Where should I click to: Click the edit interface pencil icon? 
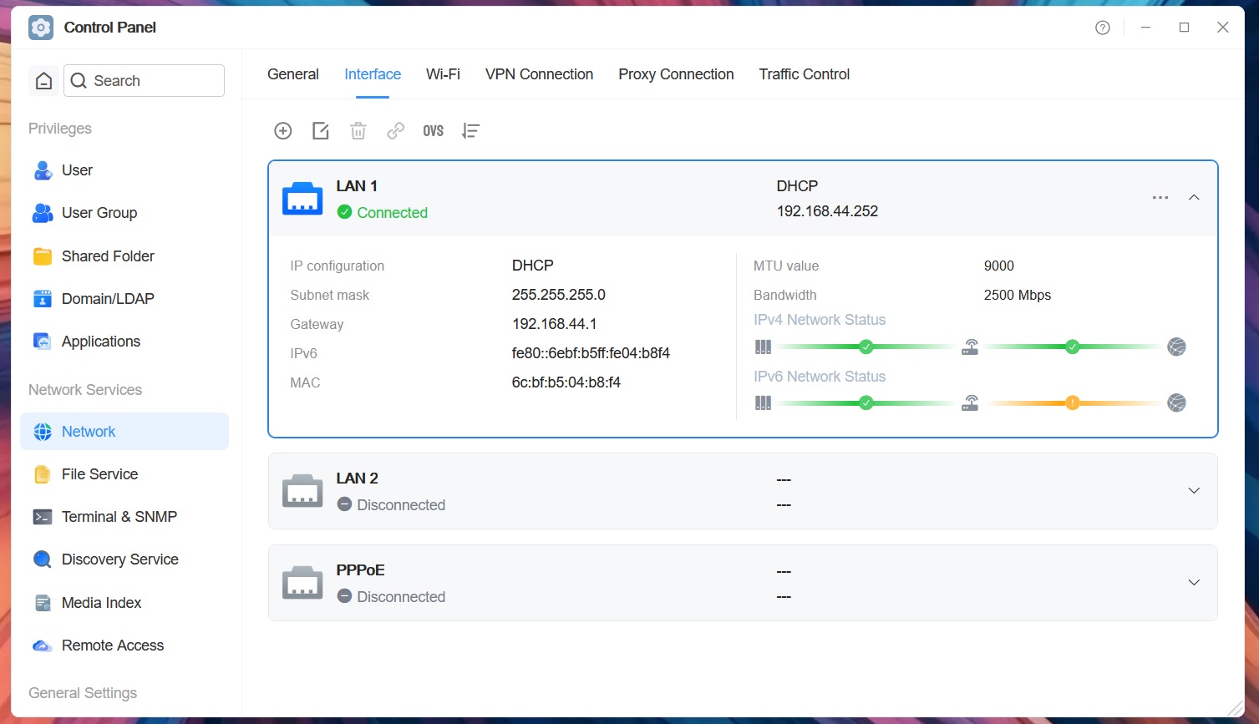pos(321,130)
